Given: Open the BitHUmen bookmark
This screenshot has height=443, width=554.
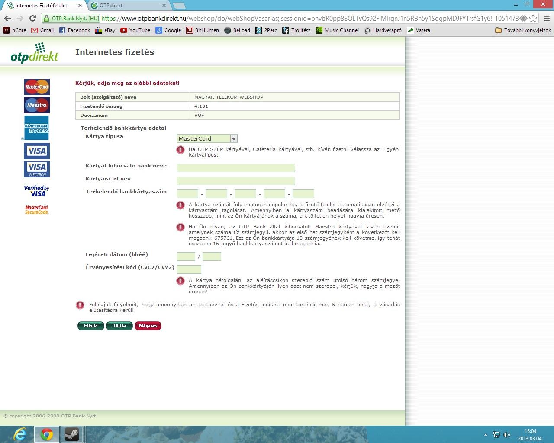Looking at the screenshot, I should coord(203,30).
